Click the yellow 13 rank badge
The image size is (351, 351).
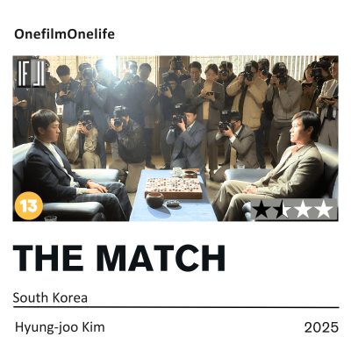tap(29, 205)
